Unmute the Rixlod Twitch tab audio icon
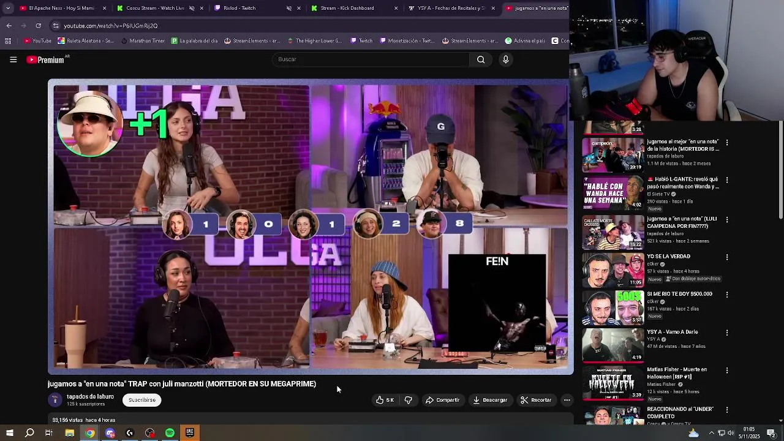Screen dimensions: 784x441 [288, 8]
